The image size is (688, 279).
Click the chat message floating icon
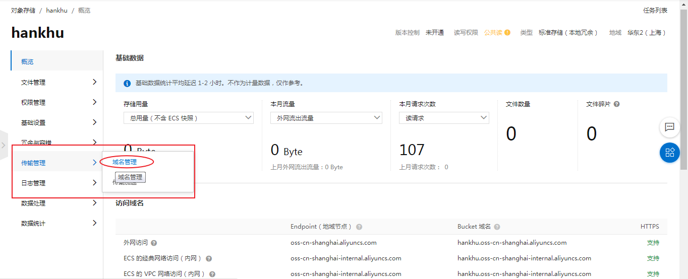pos(669,127)
